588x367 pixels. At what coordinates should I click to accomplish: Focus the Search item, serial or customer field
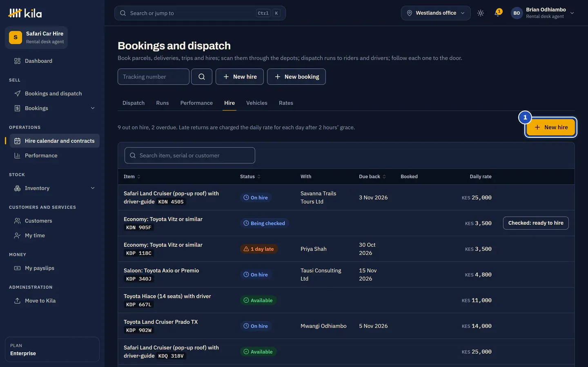click(190, 155)
